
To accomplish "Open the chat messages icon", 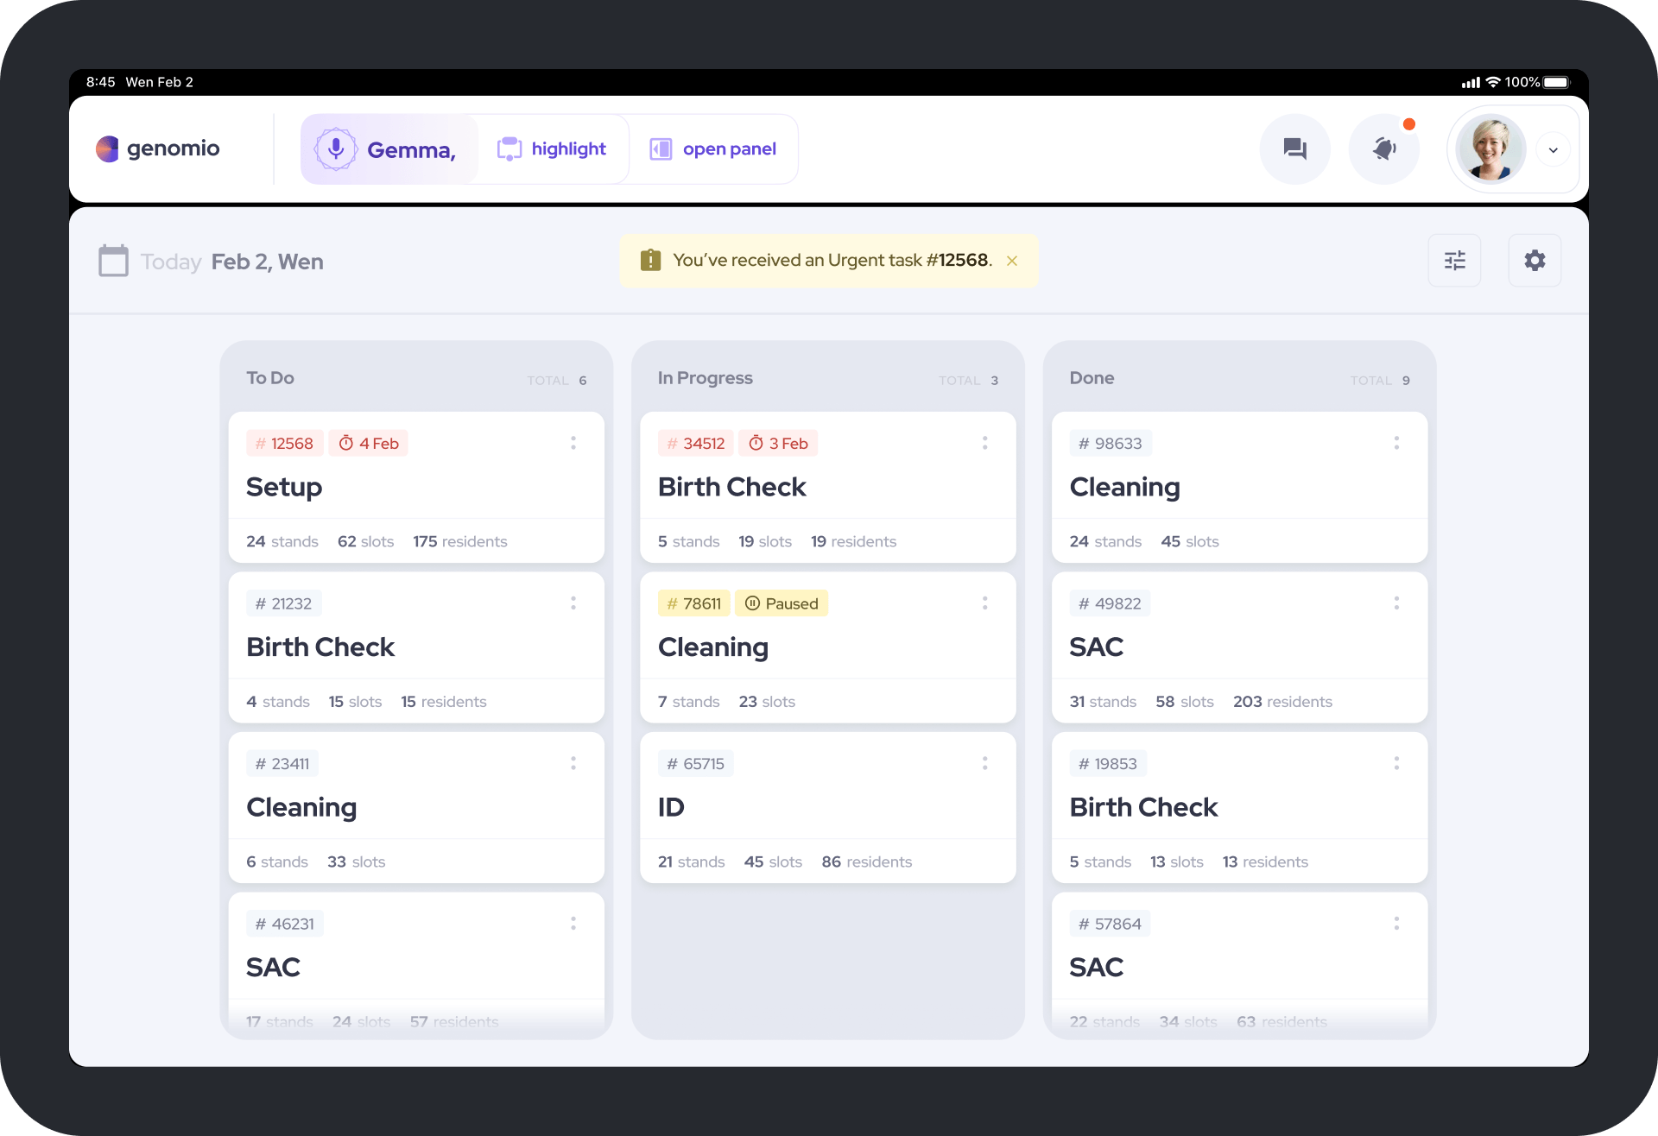I will pos(1294,149).
